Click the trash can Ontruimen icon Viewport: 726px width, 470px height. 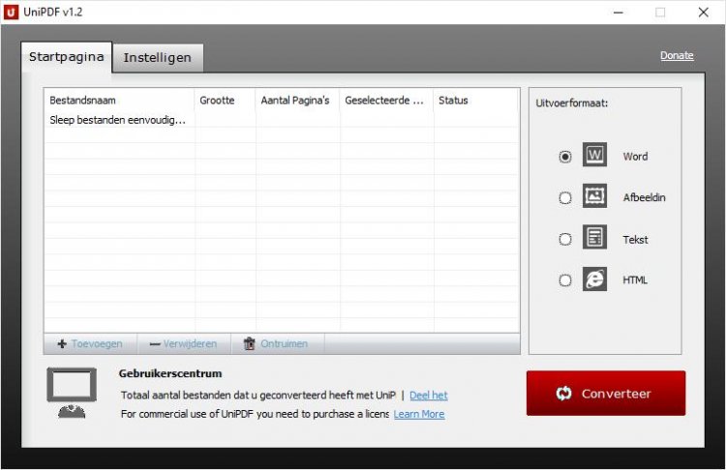[x=250, y=343]
